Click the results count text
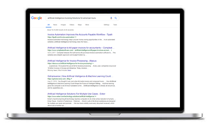 60,30
